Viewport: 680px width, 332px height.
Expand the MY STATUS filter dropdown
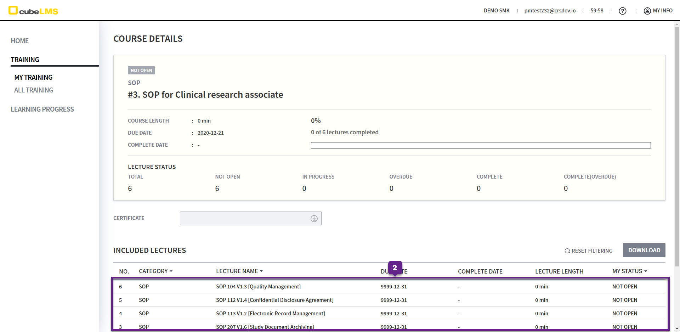click(646, 271)
